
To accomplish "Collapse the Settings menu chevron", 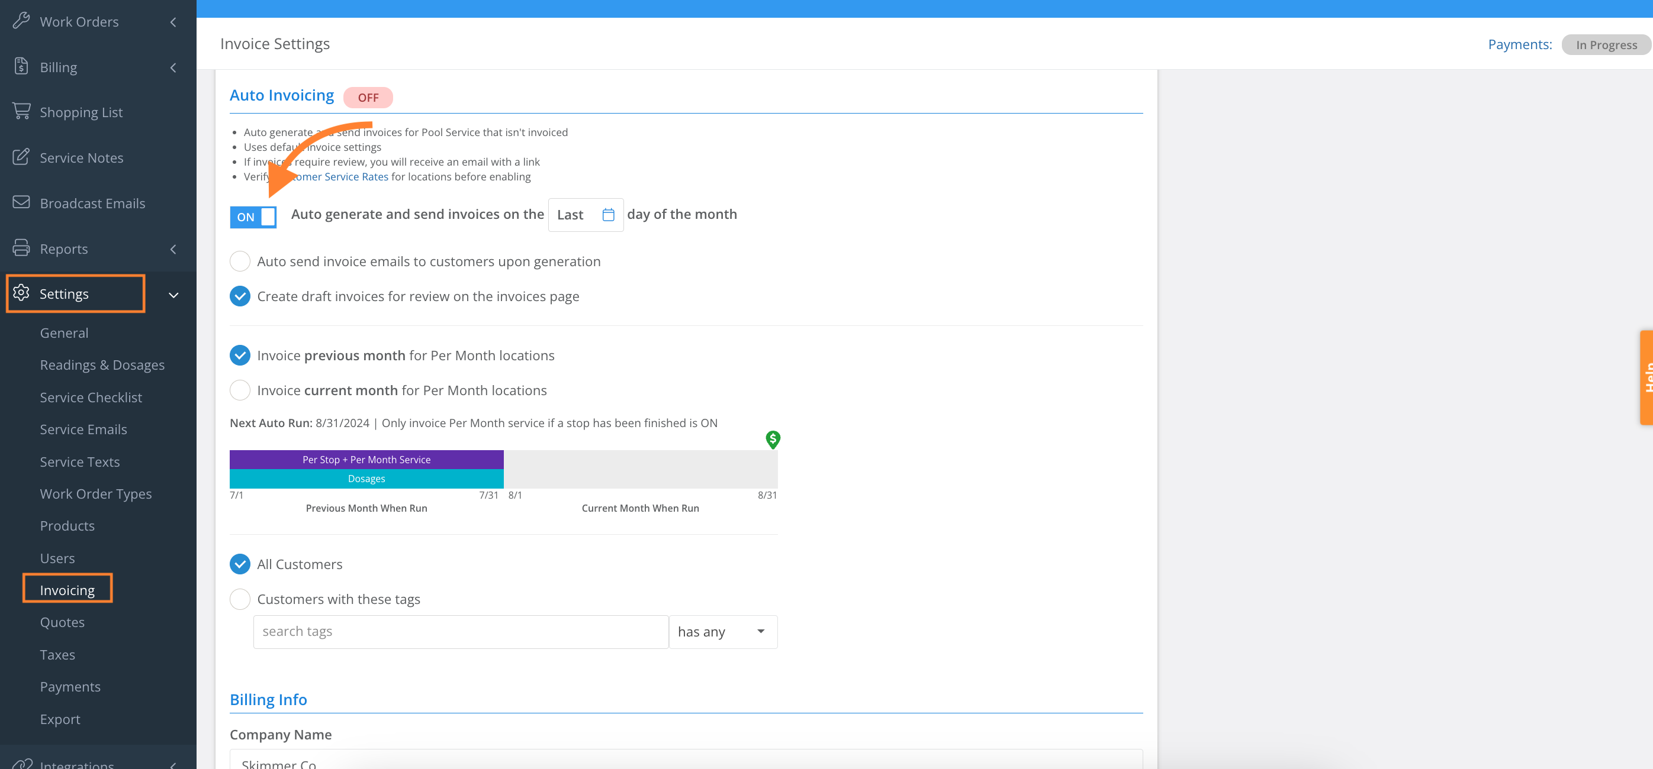I will coord(173,295).
